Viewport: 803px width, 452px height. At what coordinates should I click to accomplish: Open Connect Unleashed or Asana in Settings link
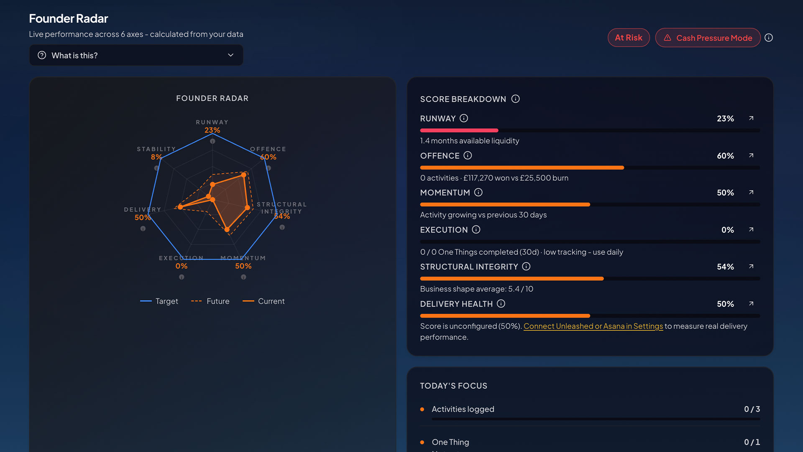click(x=593, y=326)
